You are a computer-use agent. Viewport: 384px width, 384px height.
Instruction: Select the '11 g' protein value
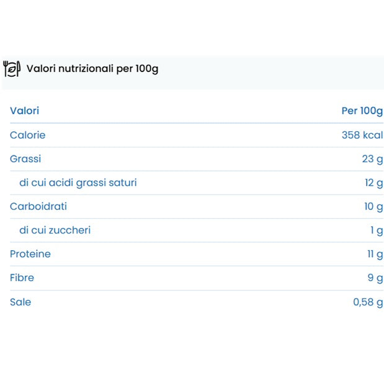click(374, 255)
